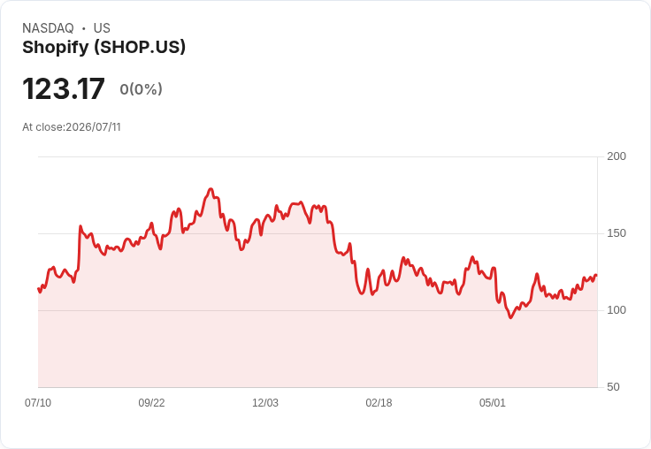Click the last data point of the price line
Screen dimensions: 651x449
click(x=596, y=275)
